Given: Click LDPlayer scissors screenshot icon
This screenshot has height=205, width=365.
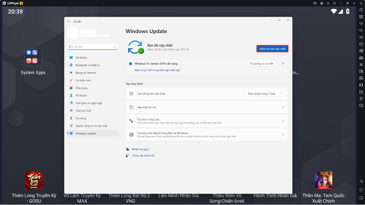Looking at the screenshot, I should click(361, 65).
